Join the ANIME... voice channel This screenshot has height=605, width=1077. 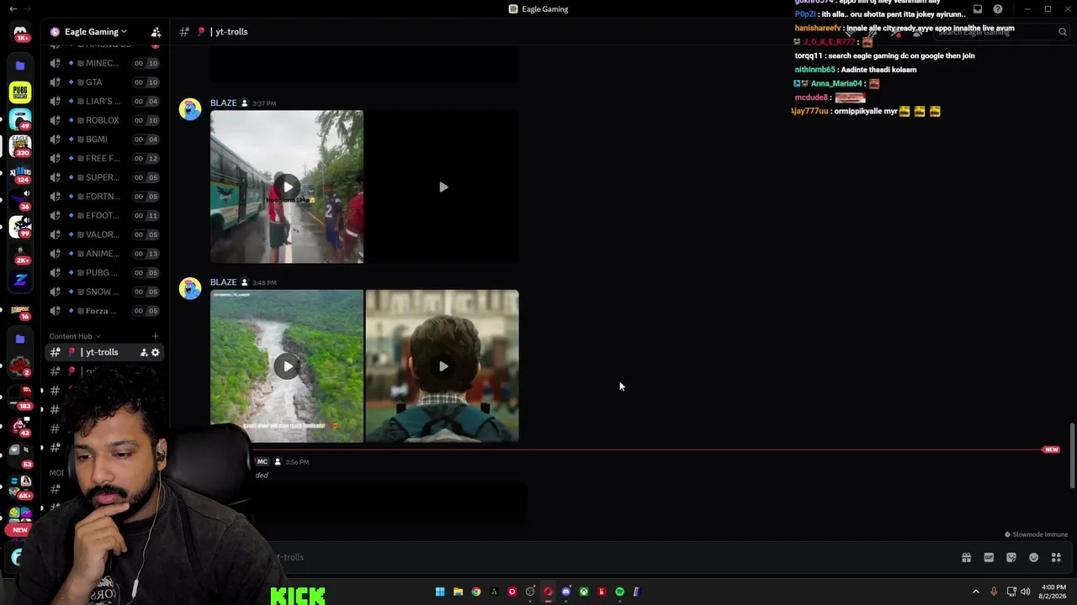click(104, 254)
